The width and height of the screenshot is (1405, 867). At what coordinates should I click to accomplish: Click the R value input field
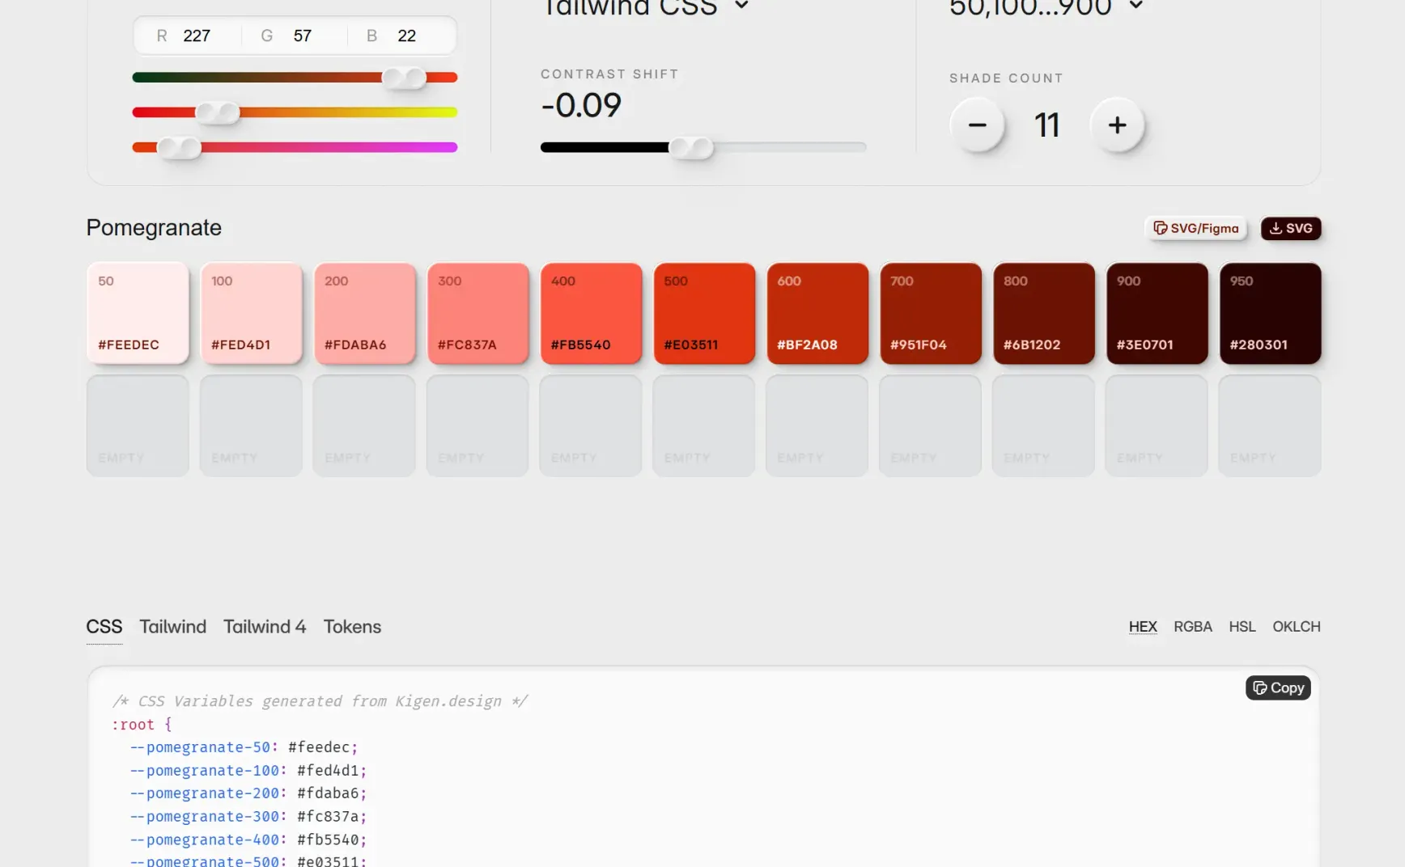pos(188,36)
